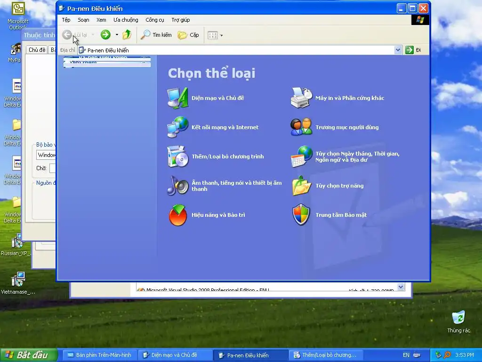Open the Xem menu
The width and height of the screenshot is (482, 362).
102,20
